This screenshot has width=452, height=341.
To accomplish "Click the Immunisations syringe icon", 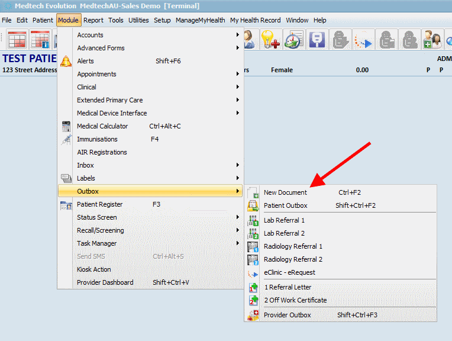I will point(66,140).
